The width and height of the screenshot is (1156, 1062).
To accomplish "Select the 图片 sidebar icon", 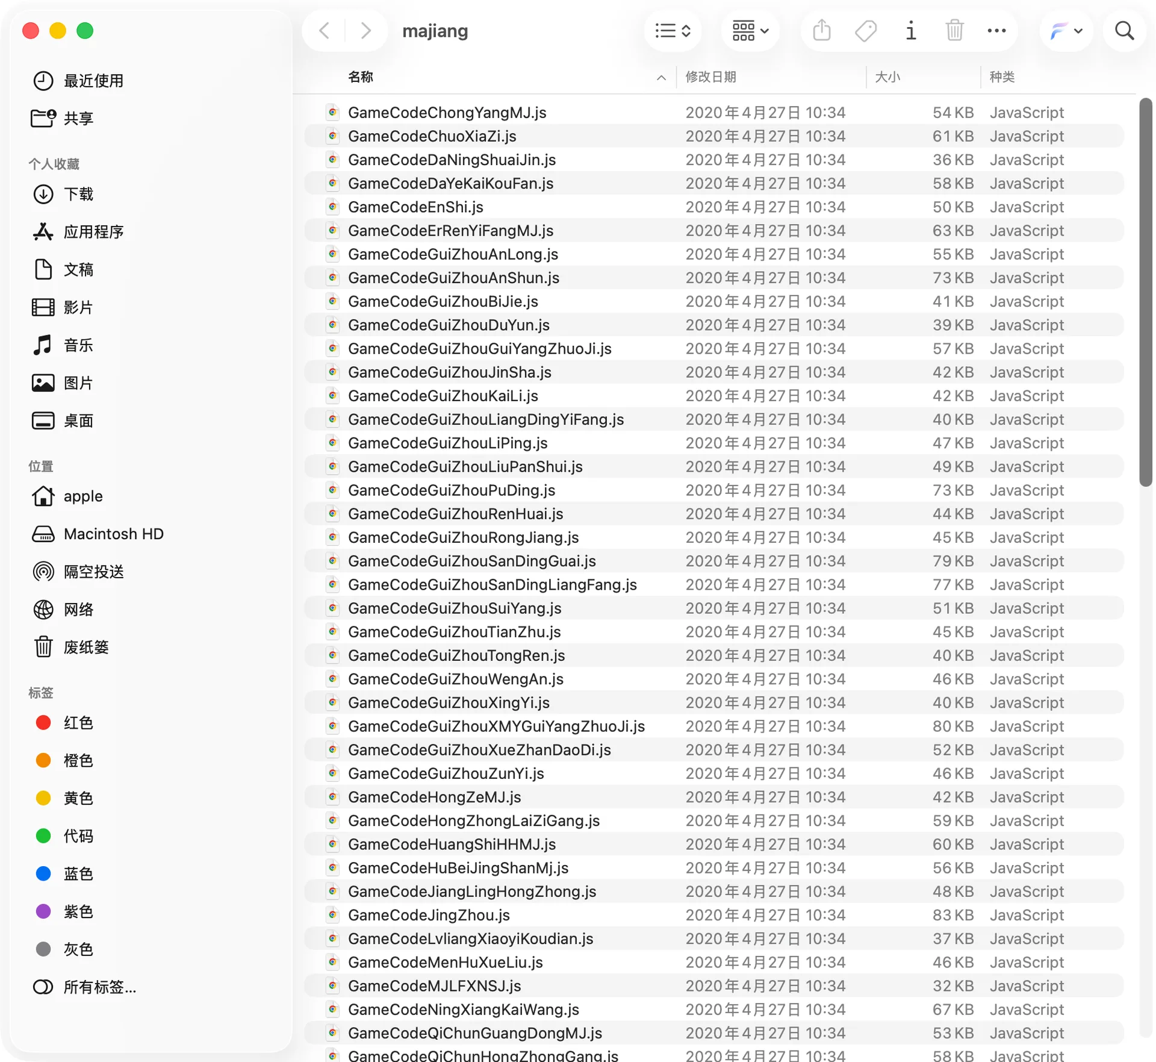I will pos(43,383).
